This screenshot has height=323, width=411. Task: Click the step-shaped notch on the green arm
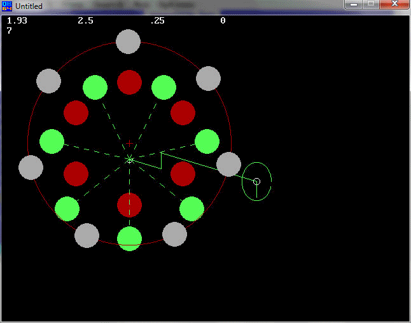point(161,160)
